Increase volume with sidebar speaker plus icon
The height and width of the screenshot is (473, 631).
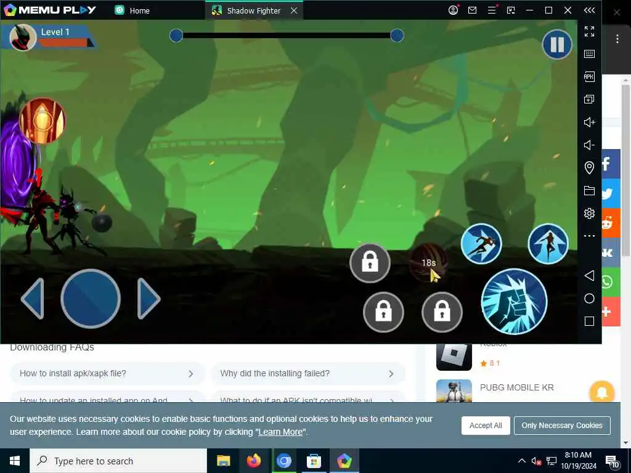[589, 122]
